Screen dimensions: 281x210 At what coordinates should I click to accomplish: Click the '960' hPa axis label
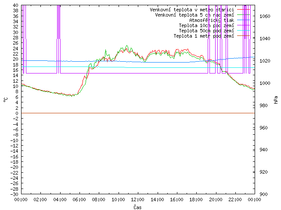click(263, 128)
